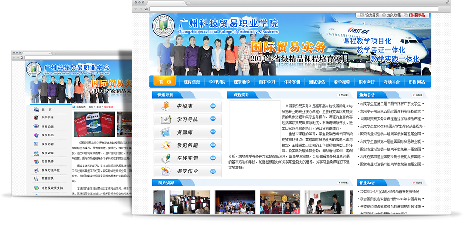Click MORE button in 课程简介 section
Image resolution: width=463 pixels, height=228 pixels.
click(x=342, y=95)
